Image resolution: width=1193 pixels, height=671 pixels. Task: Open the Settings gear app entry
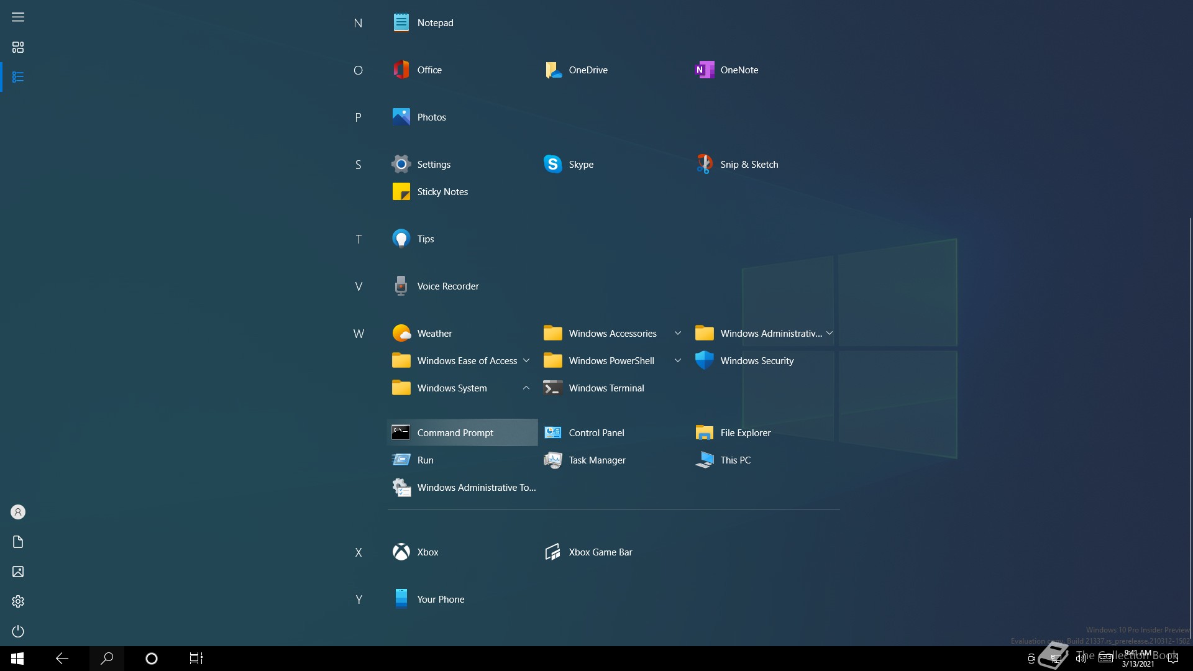(401, 165)
